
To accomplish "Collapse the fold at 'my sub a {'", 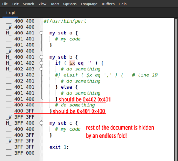I will pyautogui.click(x=42, y=33).
